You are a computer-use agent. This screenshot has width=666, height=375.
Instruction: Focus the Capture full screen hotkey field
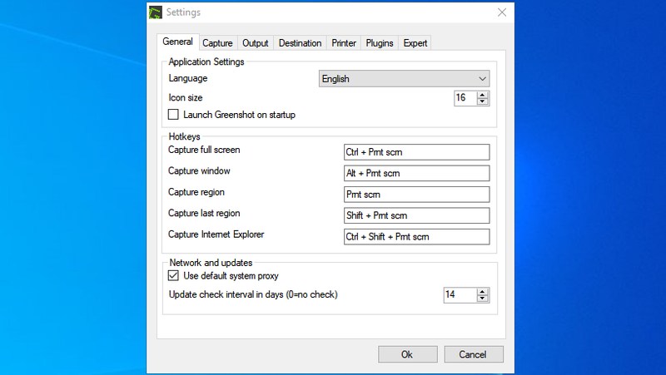pos(416,152)
